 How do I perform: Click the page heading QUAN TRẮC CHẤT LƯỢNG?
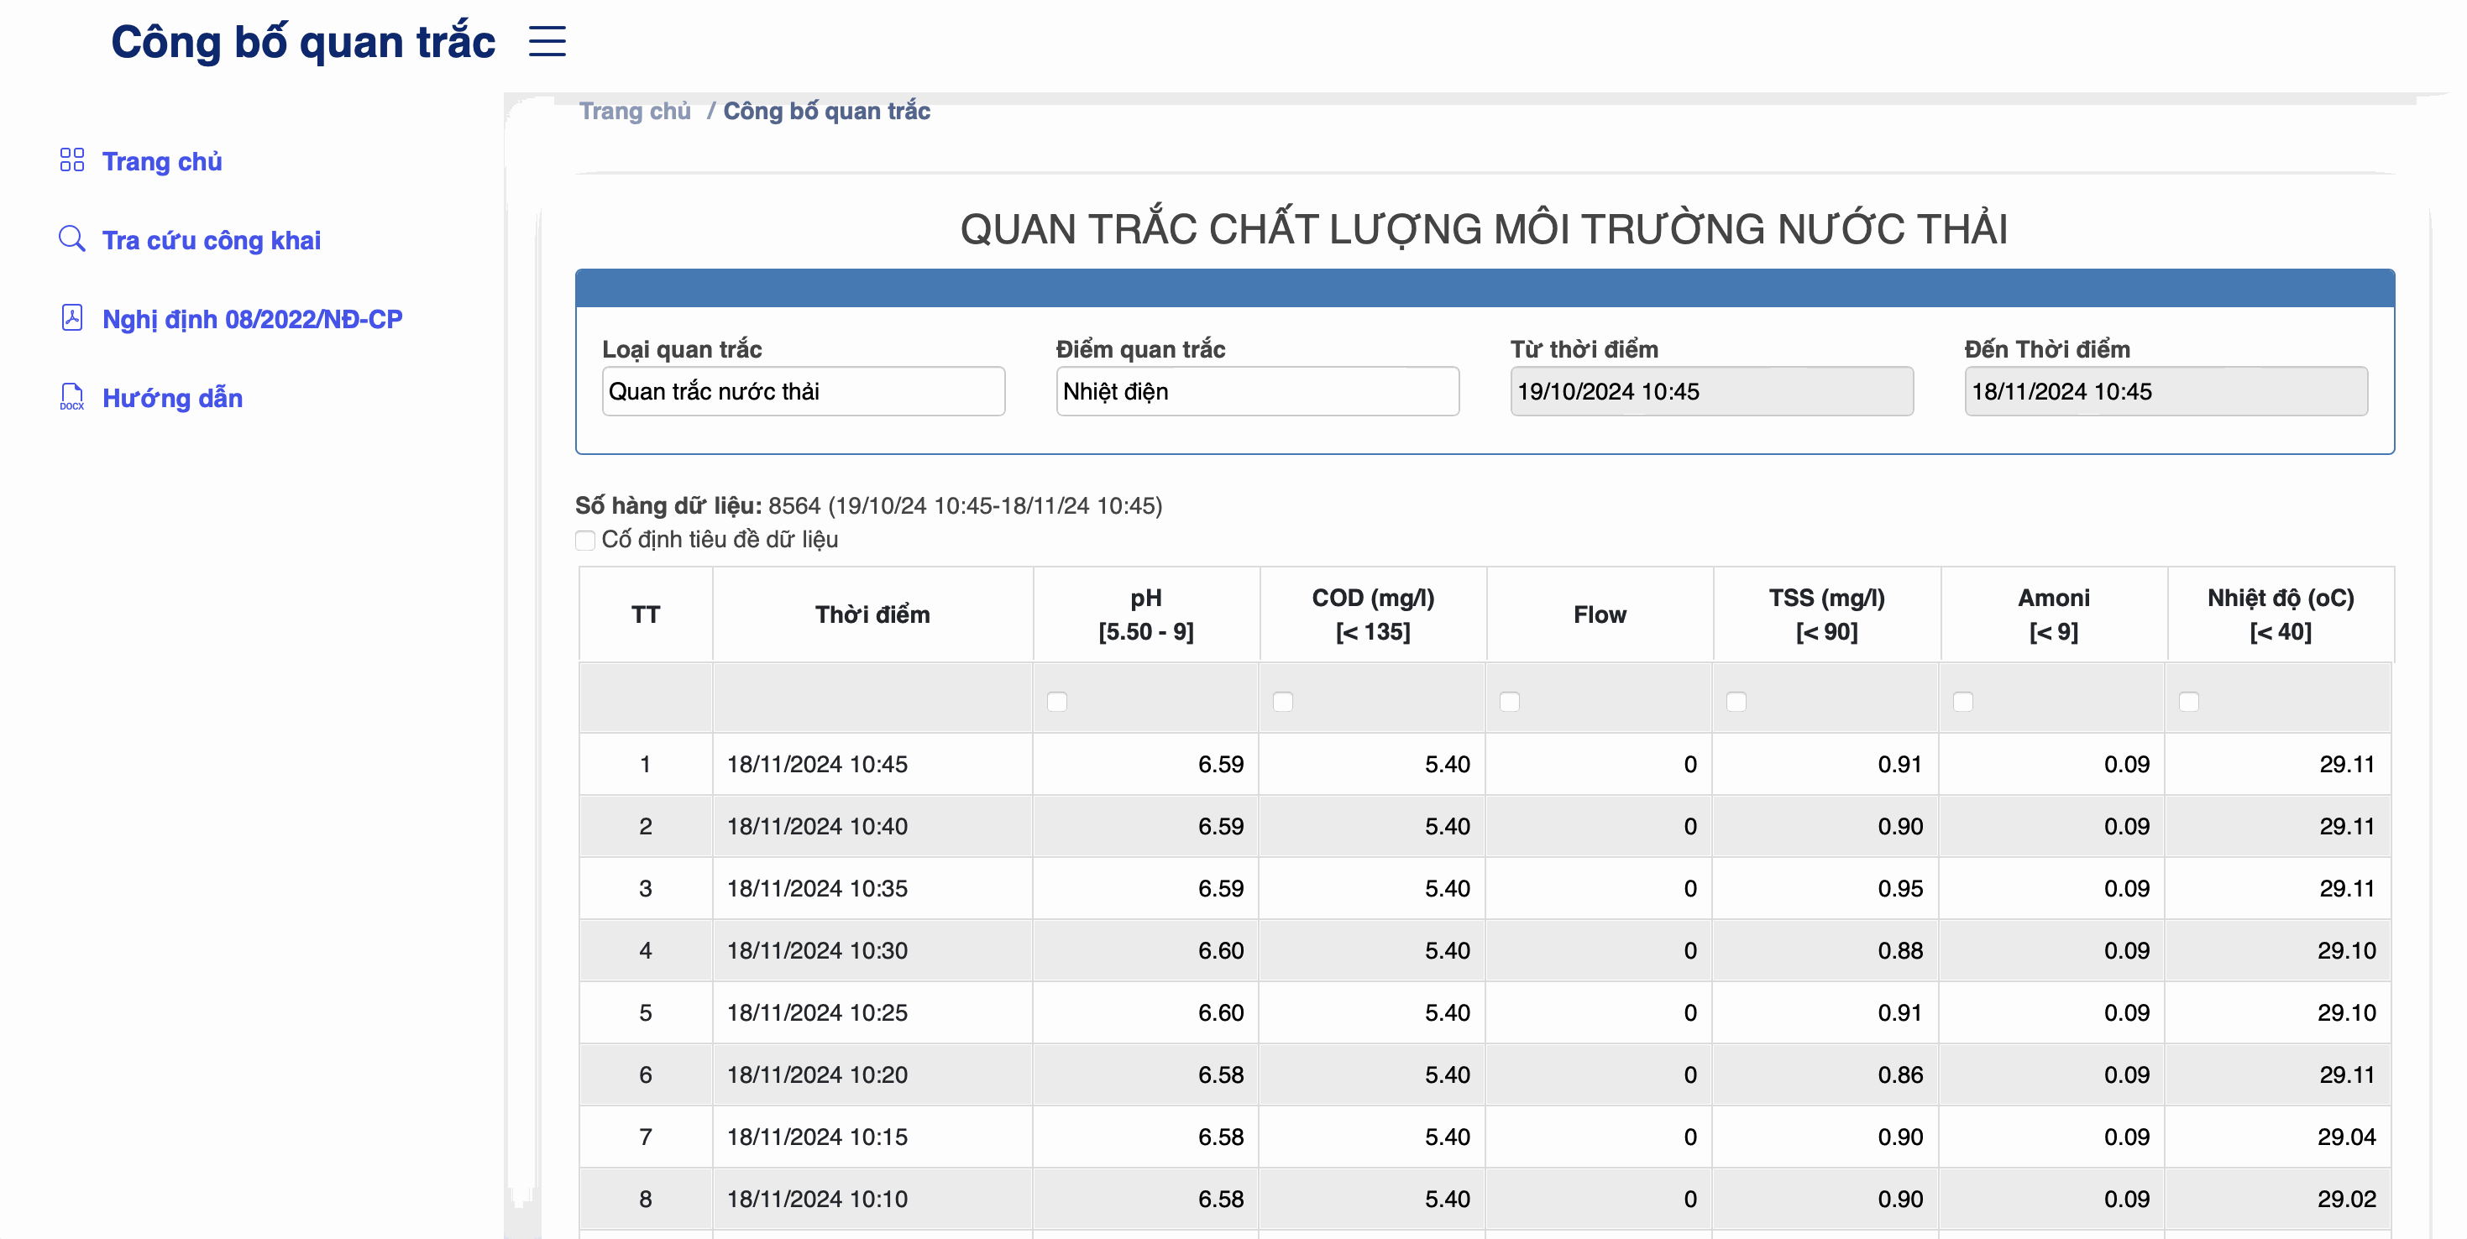(x=1484, y=229)
